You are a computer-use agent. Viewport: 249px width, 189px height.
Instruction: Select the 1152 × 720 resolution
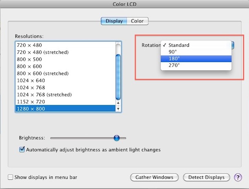pos(66,102)
